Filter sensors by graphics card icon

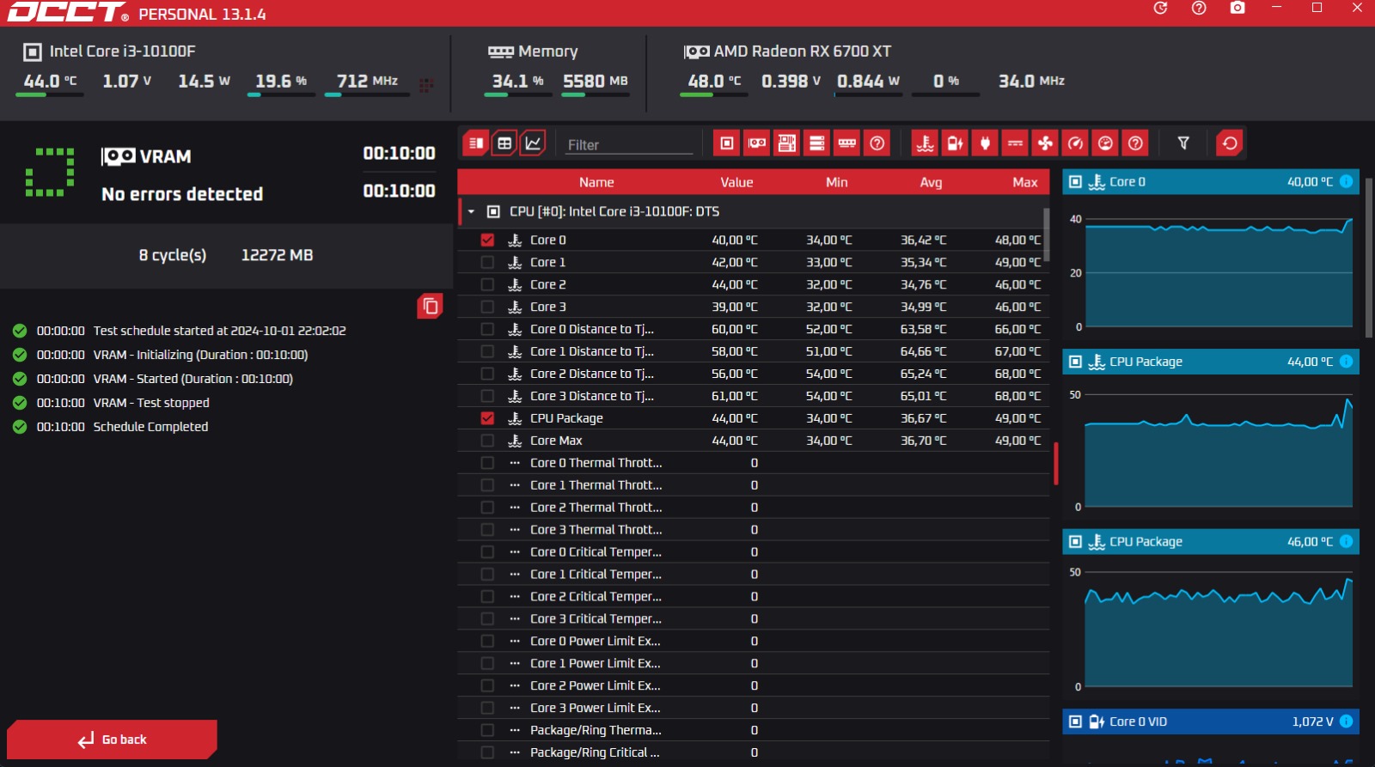[757, 143]
